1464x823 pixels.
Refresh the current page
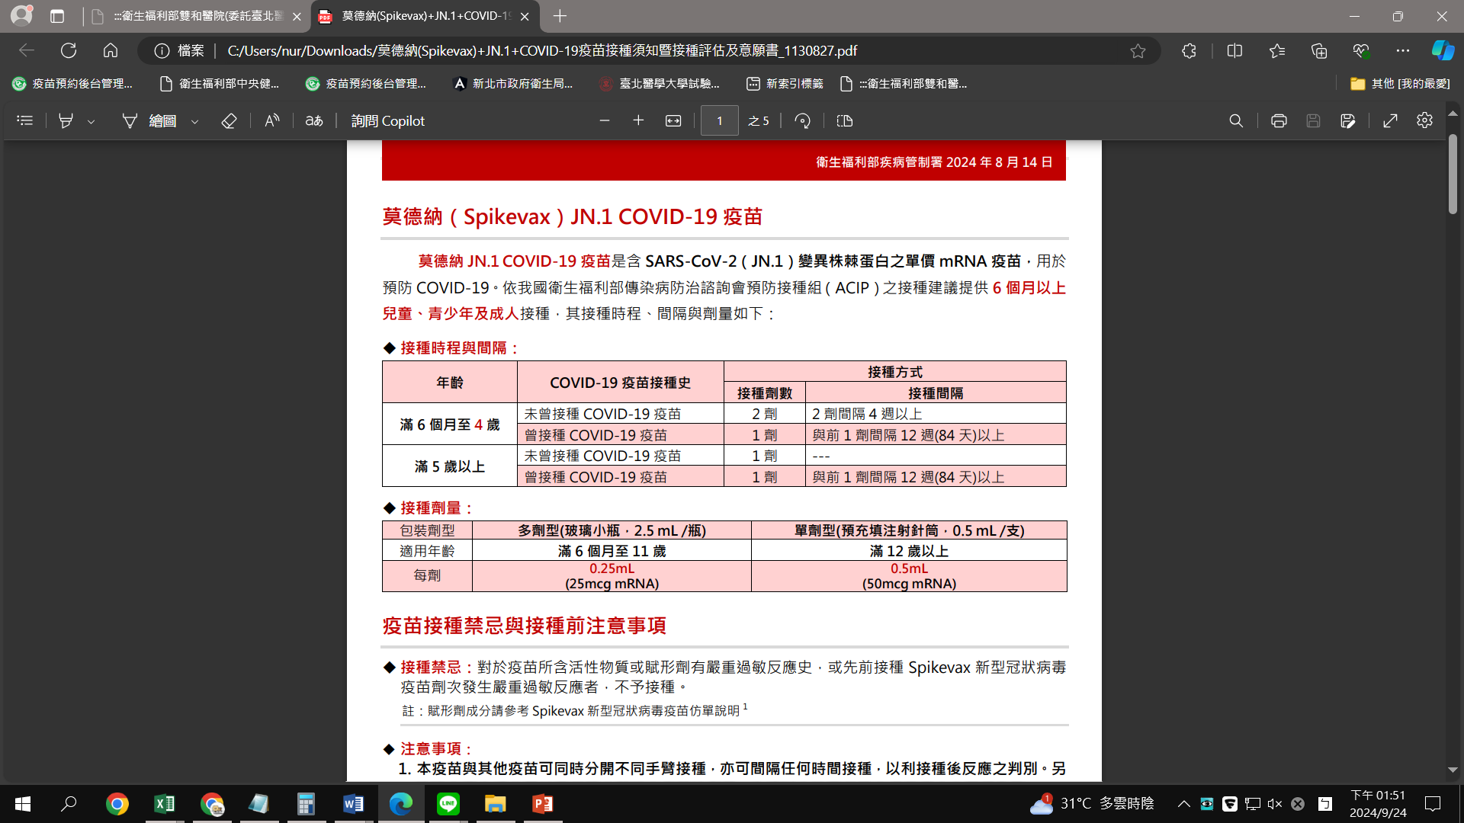click(x=69, y=50)
